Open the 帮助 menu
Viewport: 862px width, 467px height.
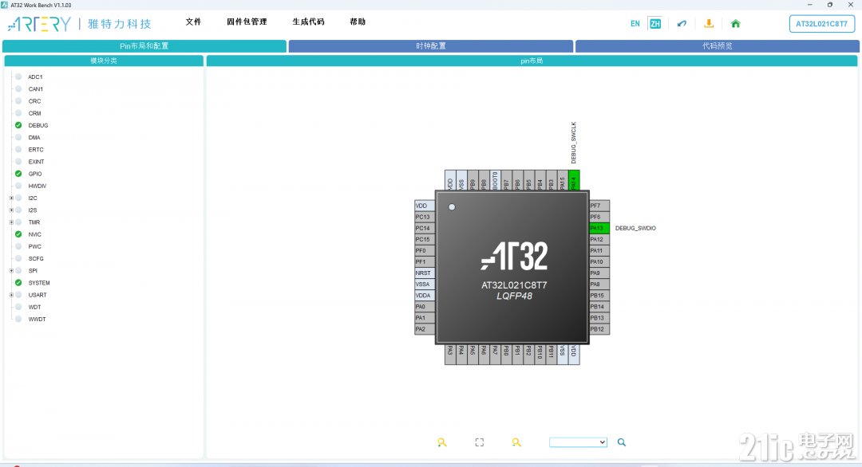[x=358, y=22]
